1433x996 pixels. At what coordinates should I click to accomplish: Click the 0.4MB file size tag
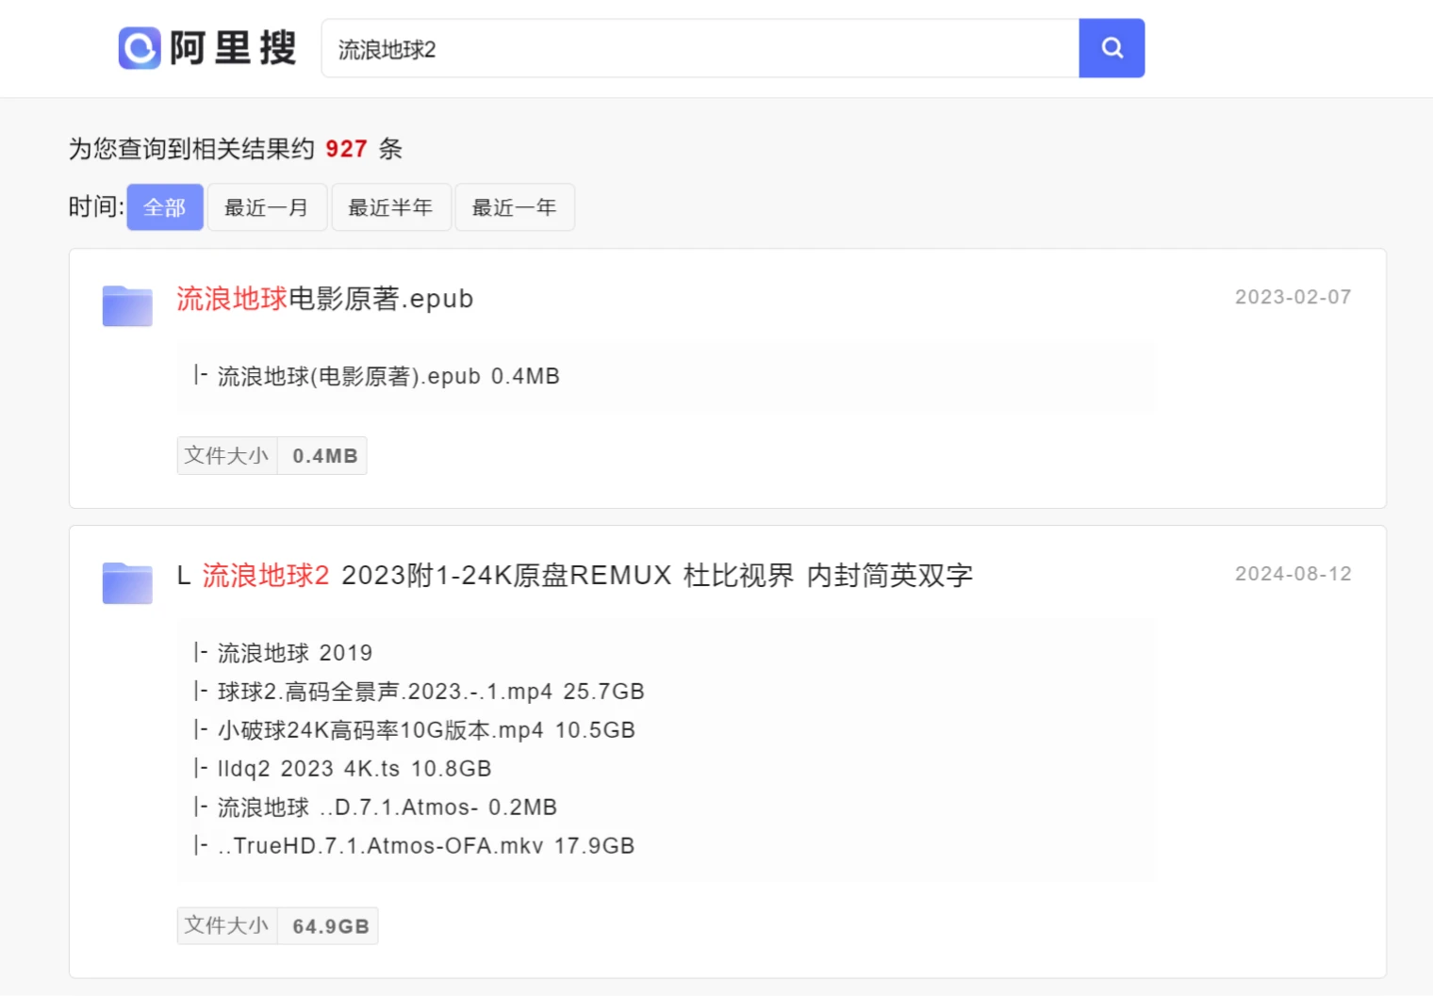point(321,455)
